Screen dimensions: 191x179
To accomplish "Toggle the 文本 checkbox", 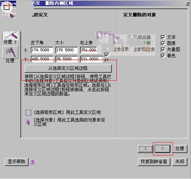I will point(163,37).
